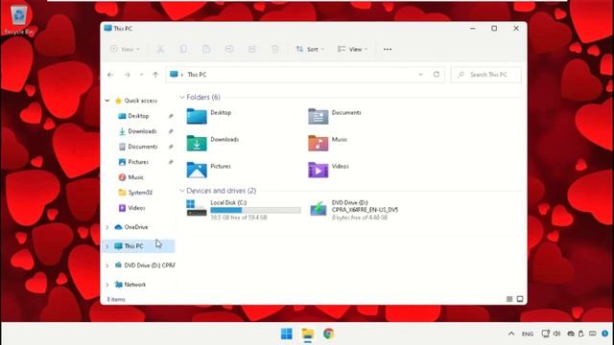Screen dimensions: 614x345
Task: Select the Videos folder icon
Action: (318, 171)
